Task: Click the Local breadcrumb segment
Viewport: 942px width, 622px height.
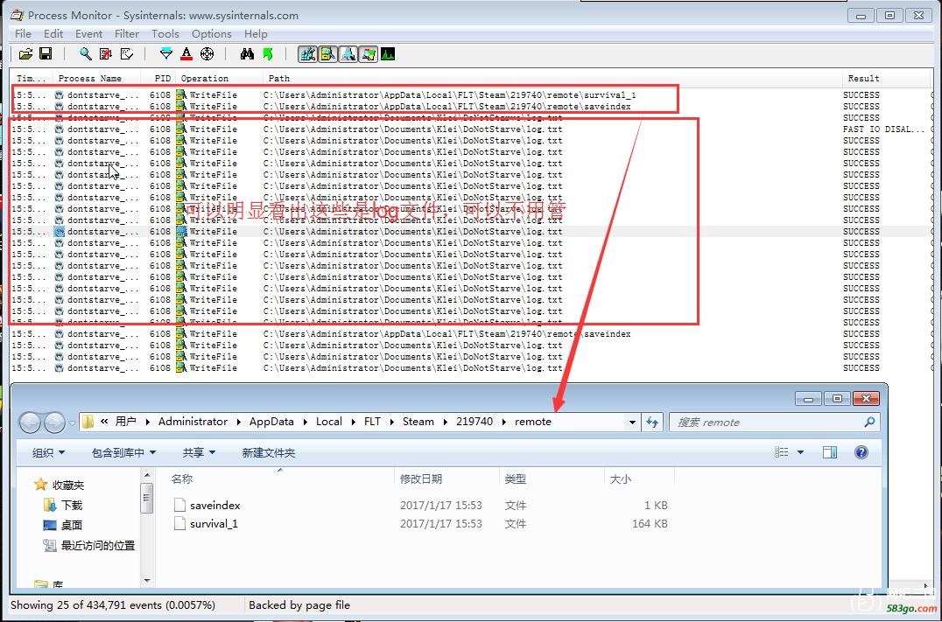Action: point(329,422)
